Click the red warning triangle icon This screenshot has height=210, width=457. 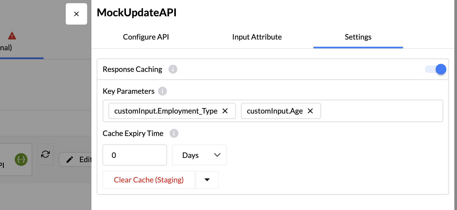tap(12, 36)
